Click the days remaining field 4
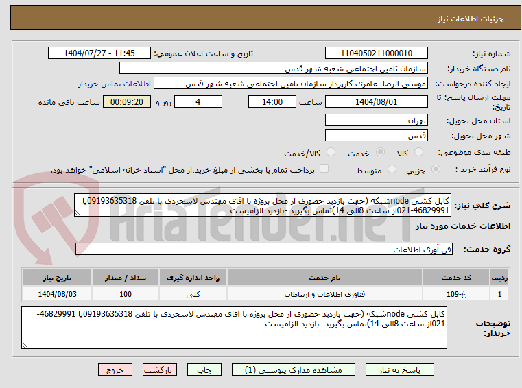 tap(198, 102)
